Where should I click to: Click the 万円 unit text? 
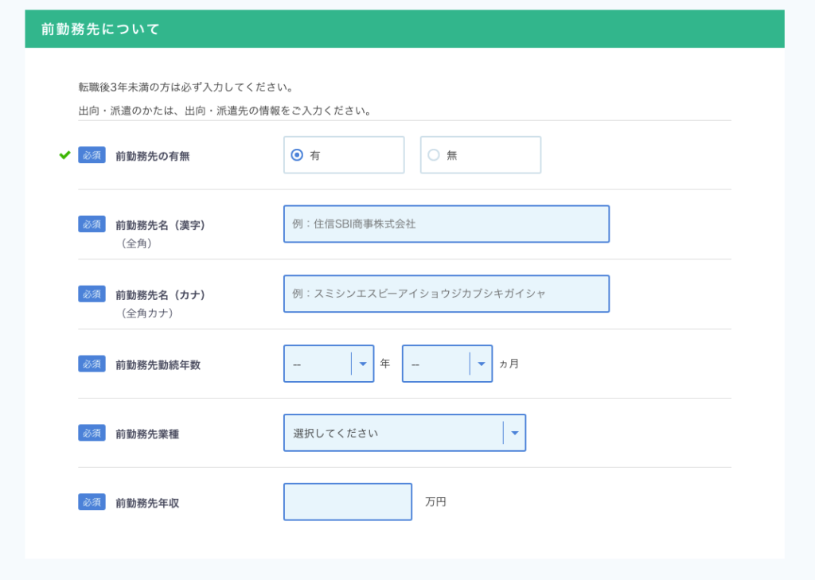tap(435, 502)
